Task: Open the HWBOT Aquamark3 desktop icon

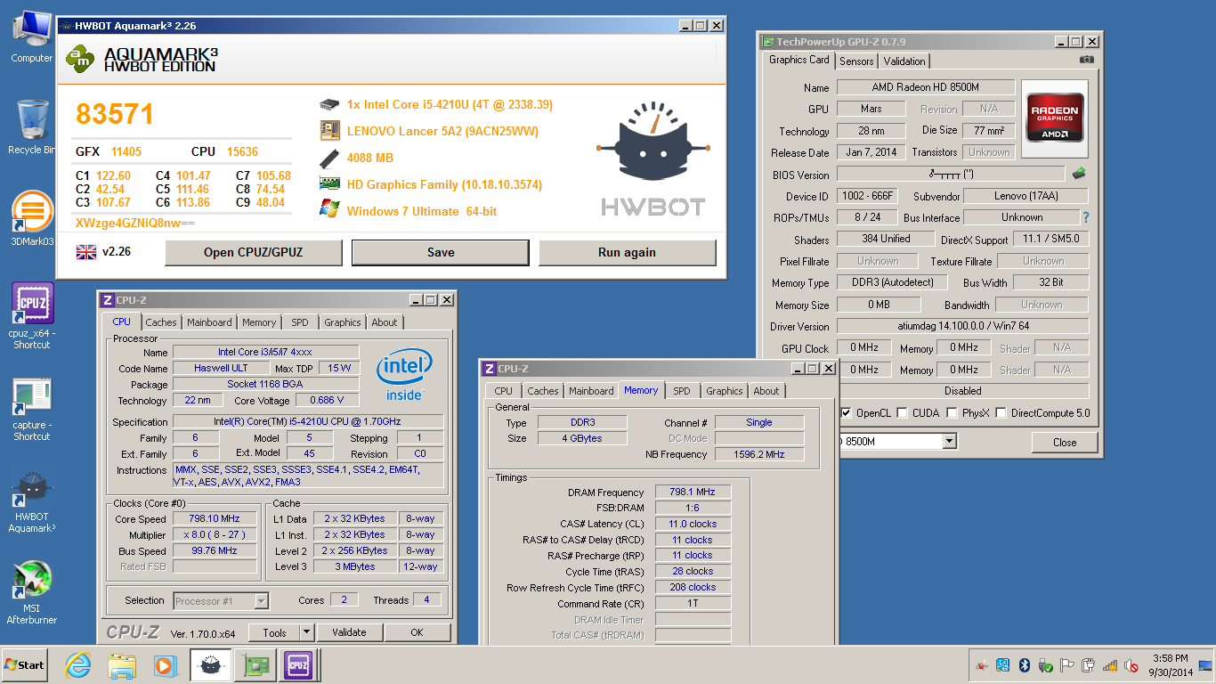Action: (x=31, y=501)
